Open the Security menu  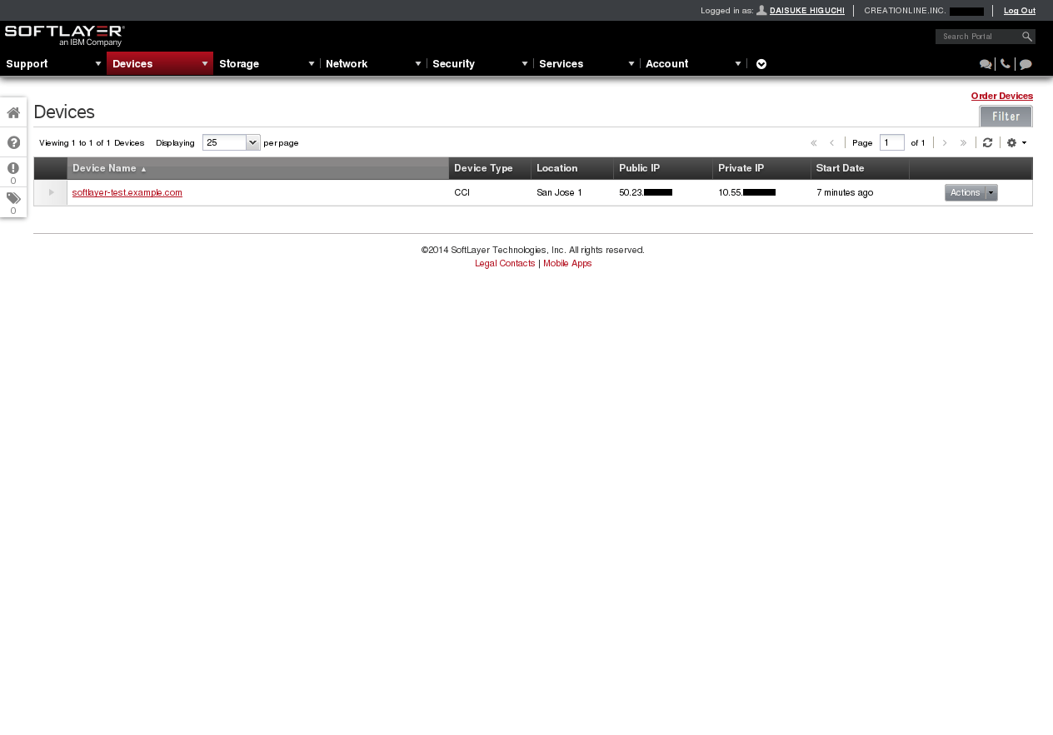(480, 63)
